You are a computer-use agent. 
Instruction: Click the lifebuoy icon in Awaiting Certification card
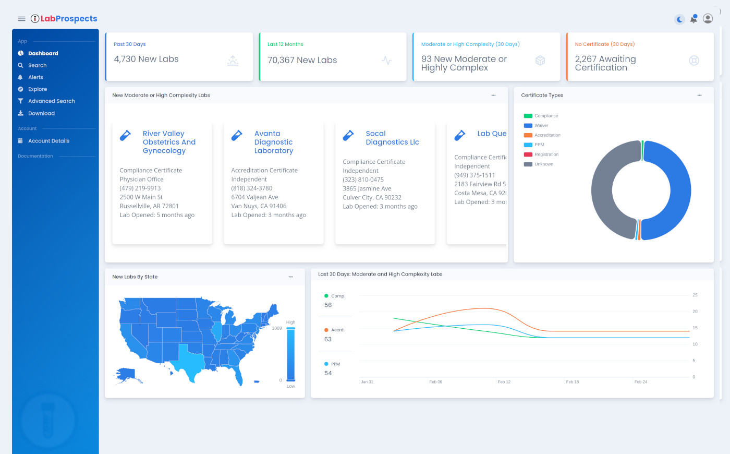tap(693, 61)
